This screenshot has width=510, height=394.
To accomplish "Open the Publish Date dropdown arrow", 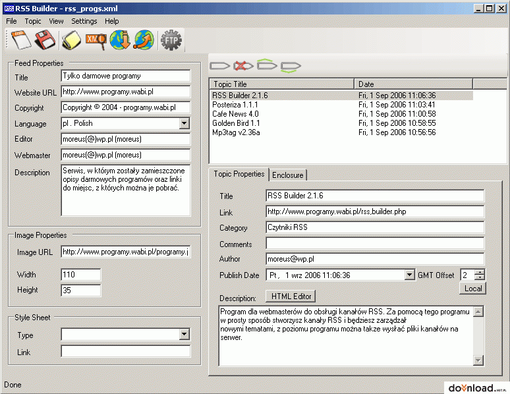I will (x=409, y=275).
